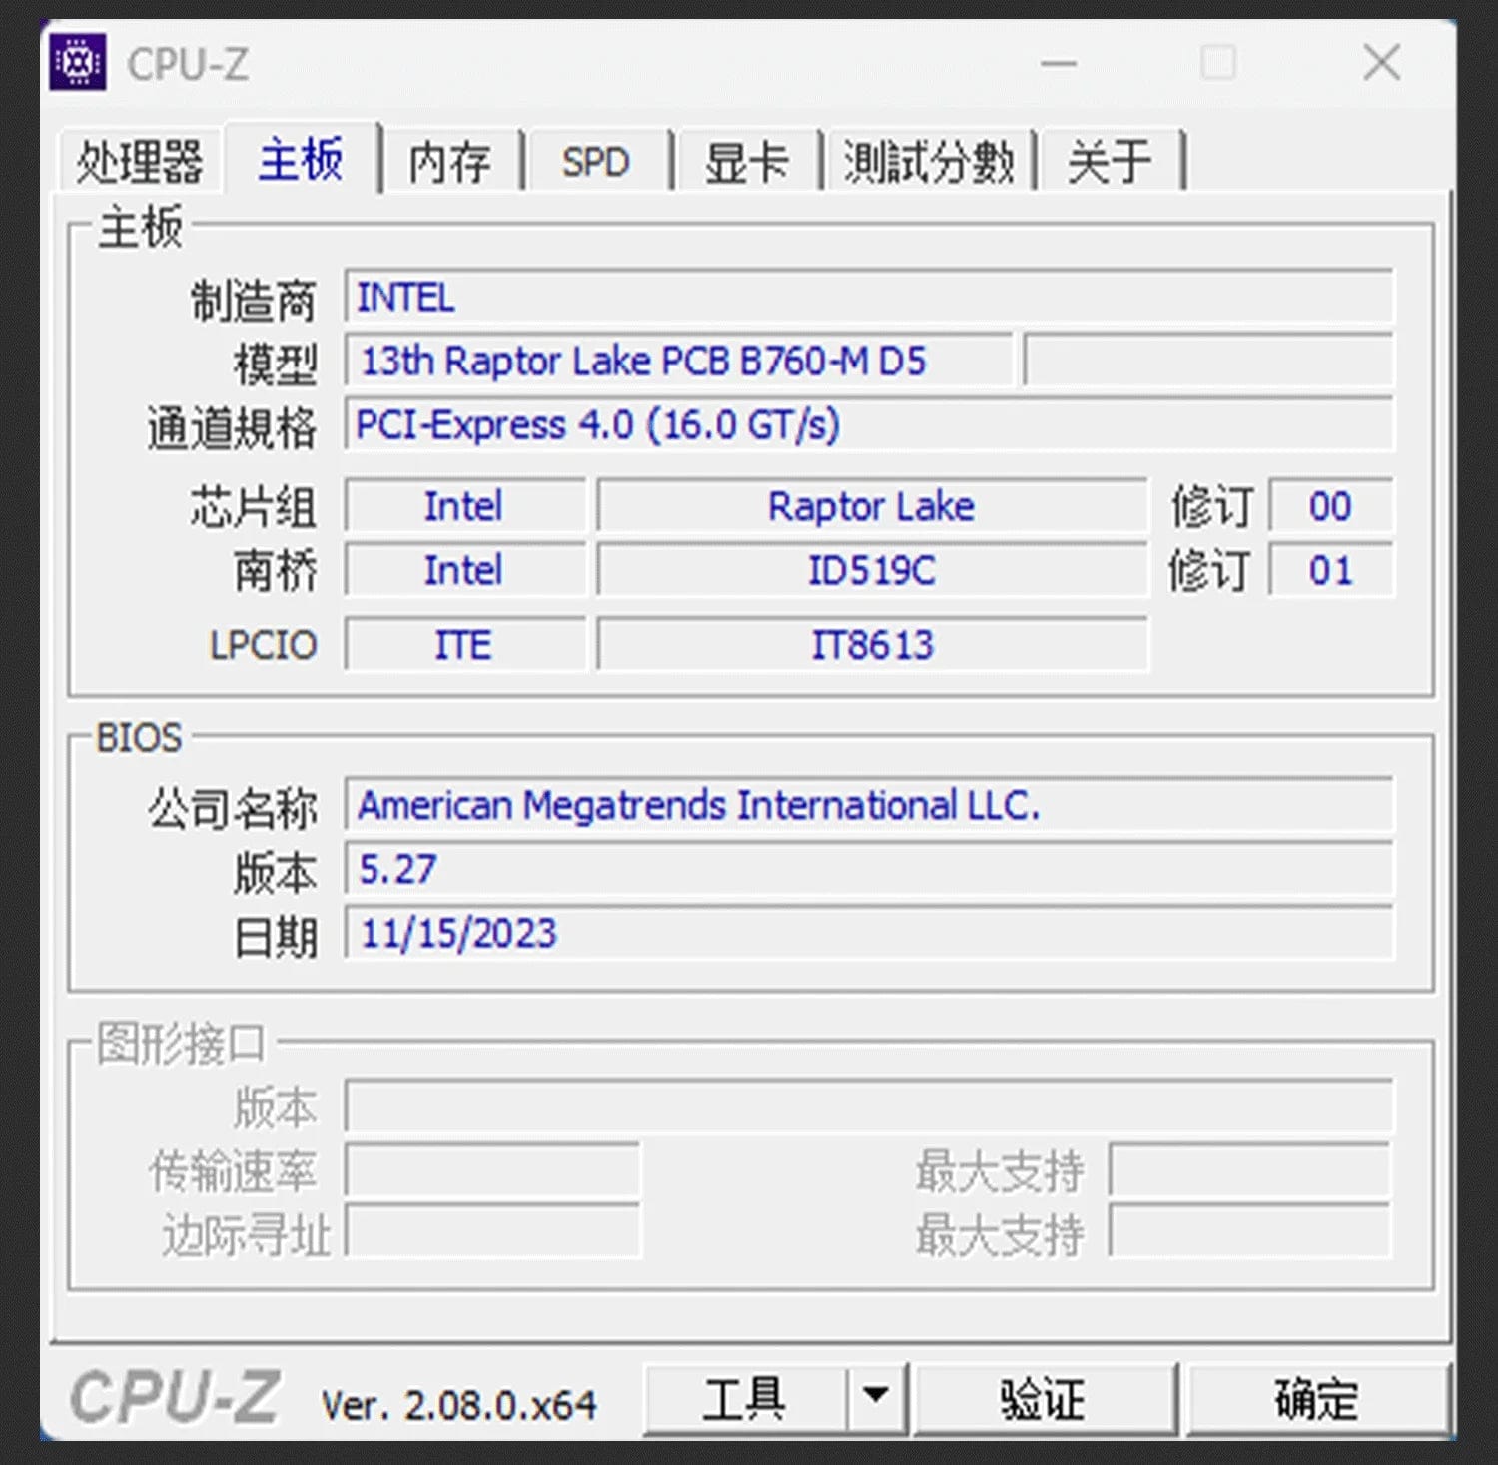Click the southbridge ID519C field
The height and width of the screenshot is (1465, 1498).
[x=871, y=571]
